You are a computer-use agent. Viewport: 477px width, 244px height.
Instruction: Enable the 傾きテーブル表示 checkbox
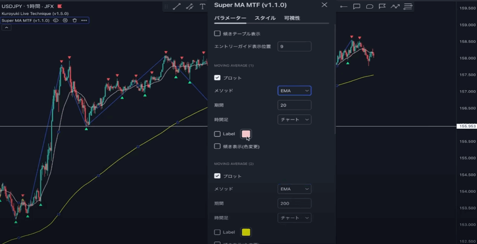pos(217,34)
